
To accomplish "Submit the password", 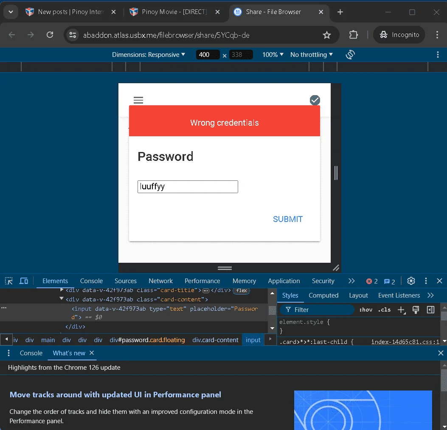I will pyautogui.click(x=288, y=219).
